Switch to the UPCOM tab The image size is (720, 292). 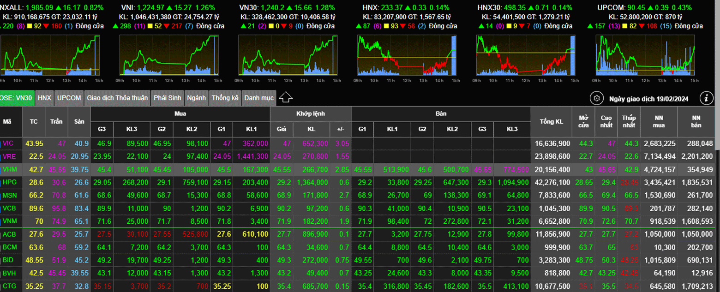[69, 98]
